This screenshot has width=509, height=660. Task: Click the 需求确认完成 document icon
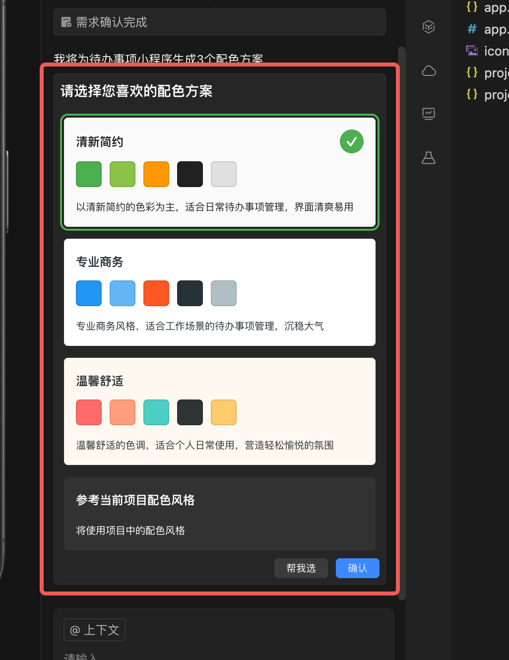click(66, 22)
